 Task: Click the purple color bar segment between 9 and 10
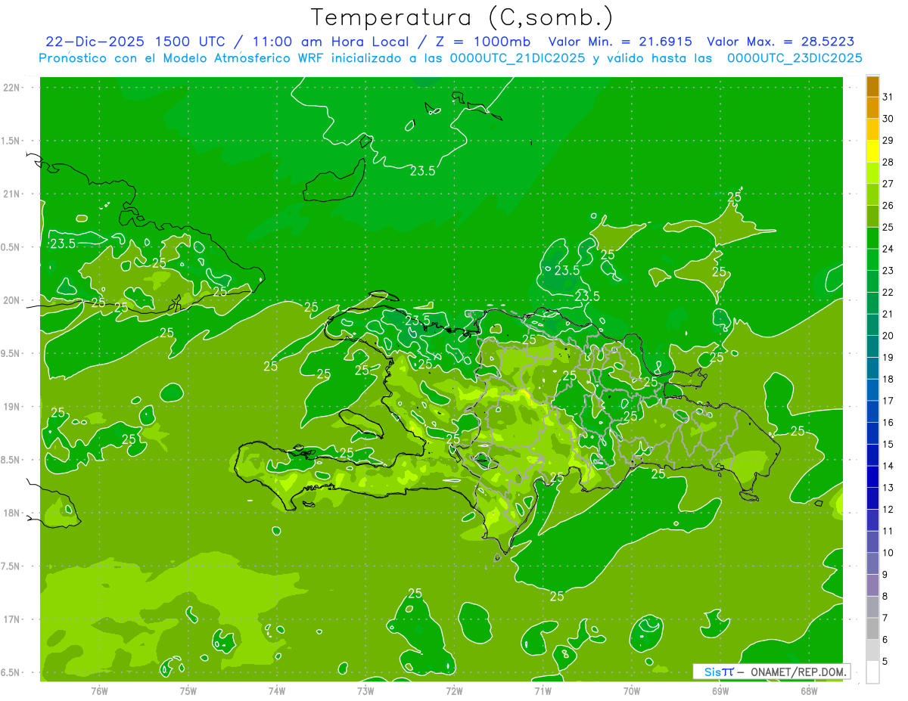point(872,564)
